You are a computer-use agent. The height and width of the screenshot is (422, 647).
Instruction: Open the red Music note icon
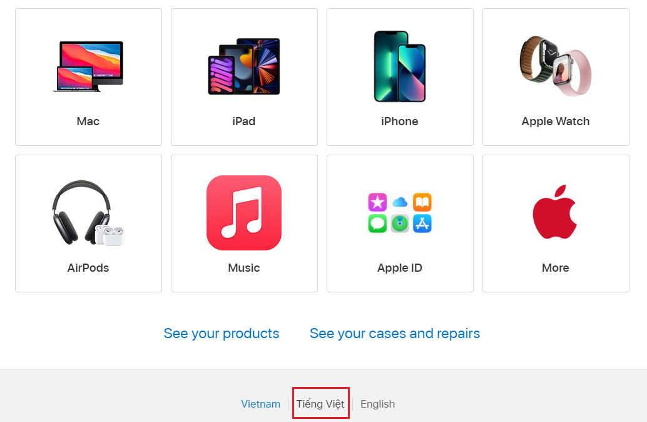pos(244,213)
